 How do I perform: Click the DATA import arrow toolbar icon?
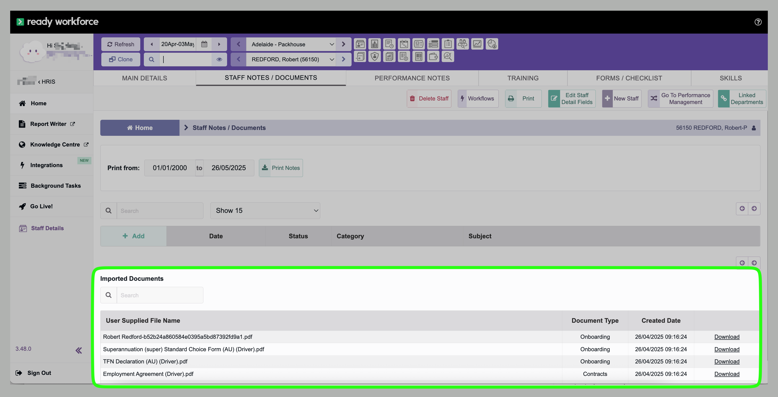tap(360, 56)
